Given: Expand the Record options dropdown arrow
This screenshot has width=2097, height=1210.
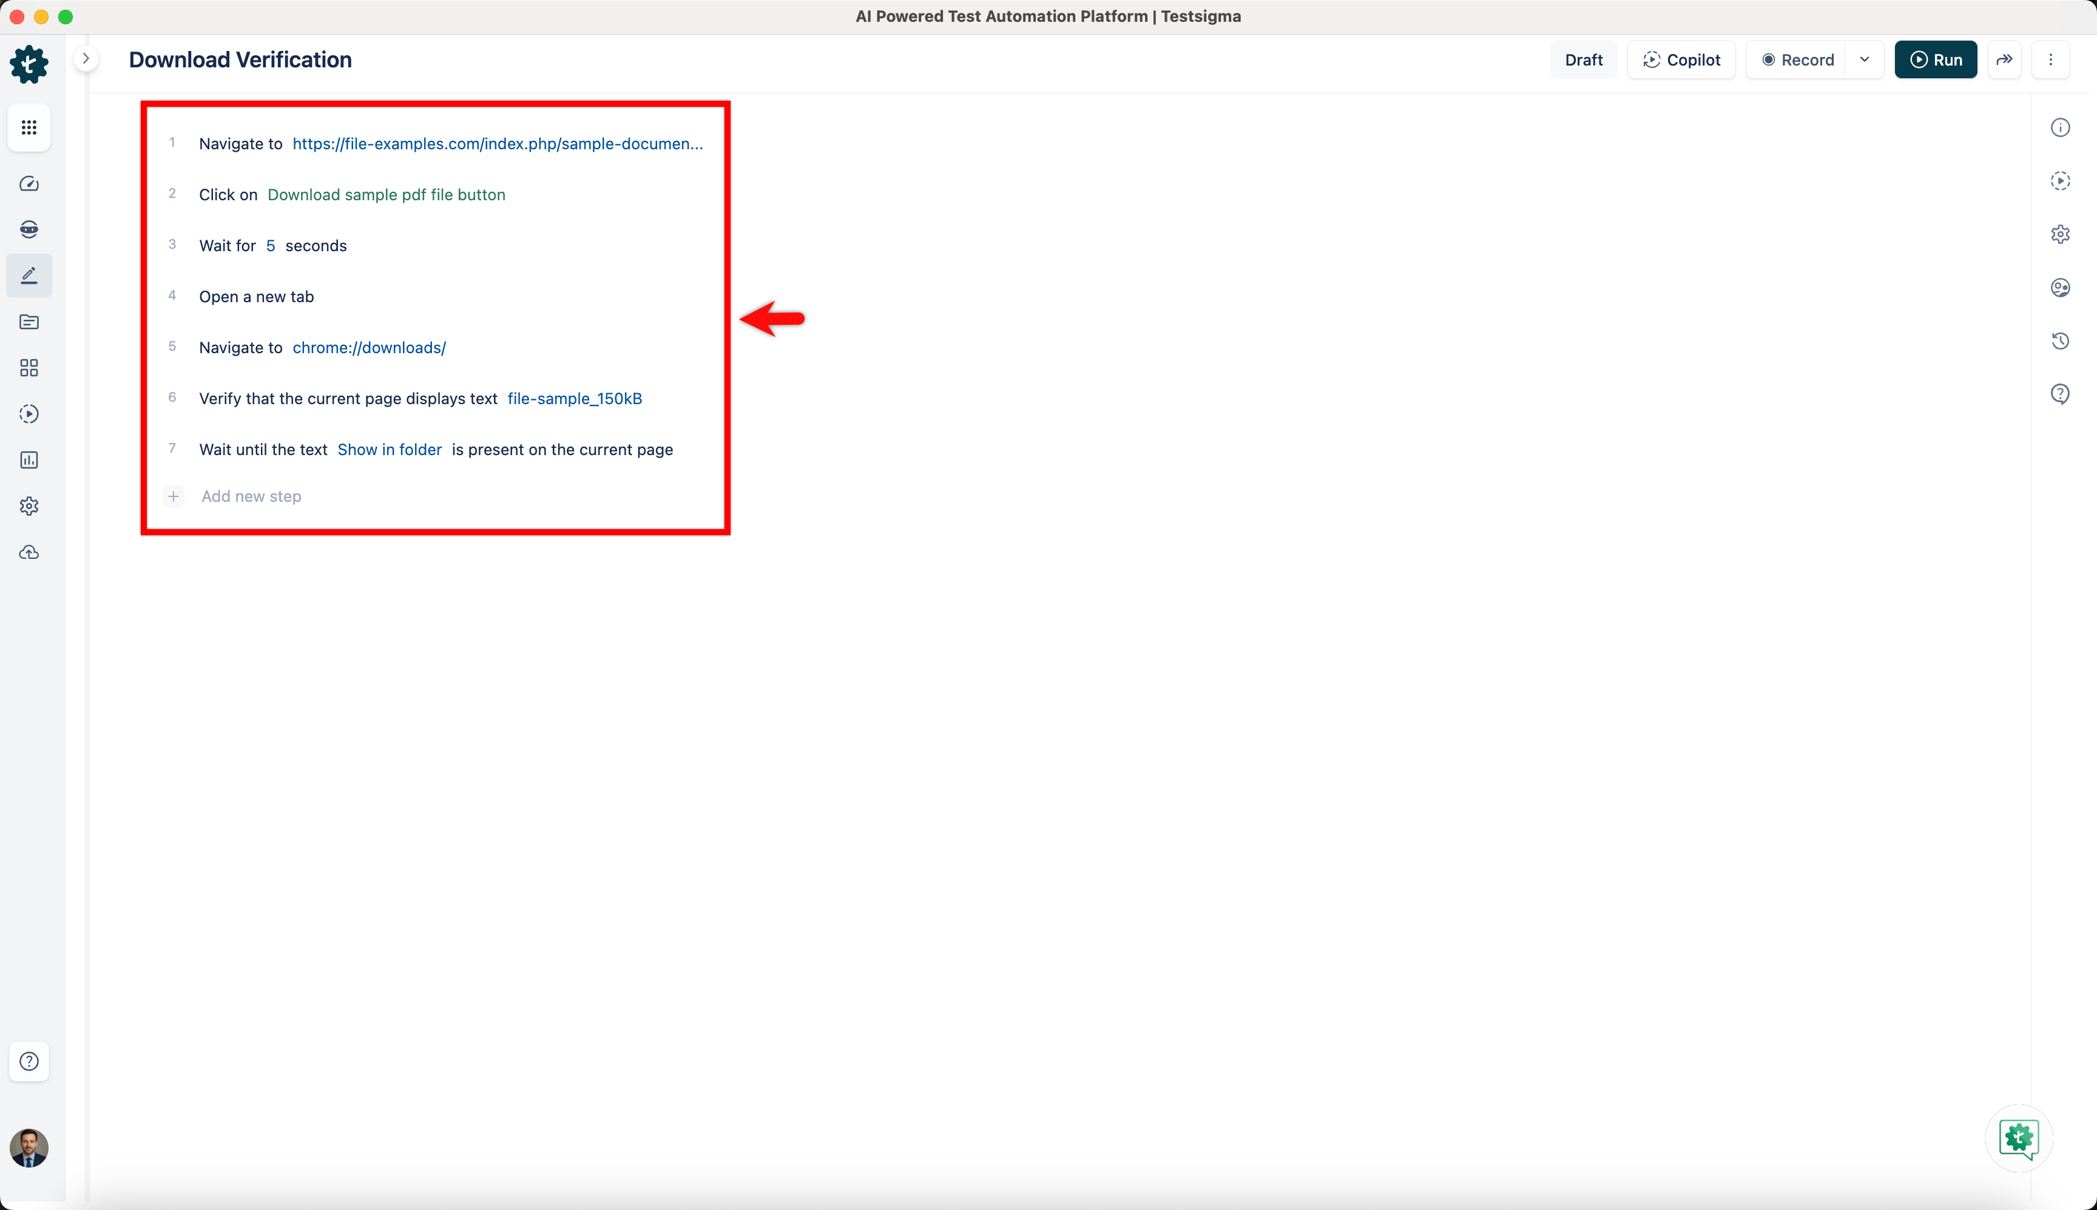Looking at the screenshot, I should (x=1865, y=60).
